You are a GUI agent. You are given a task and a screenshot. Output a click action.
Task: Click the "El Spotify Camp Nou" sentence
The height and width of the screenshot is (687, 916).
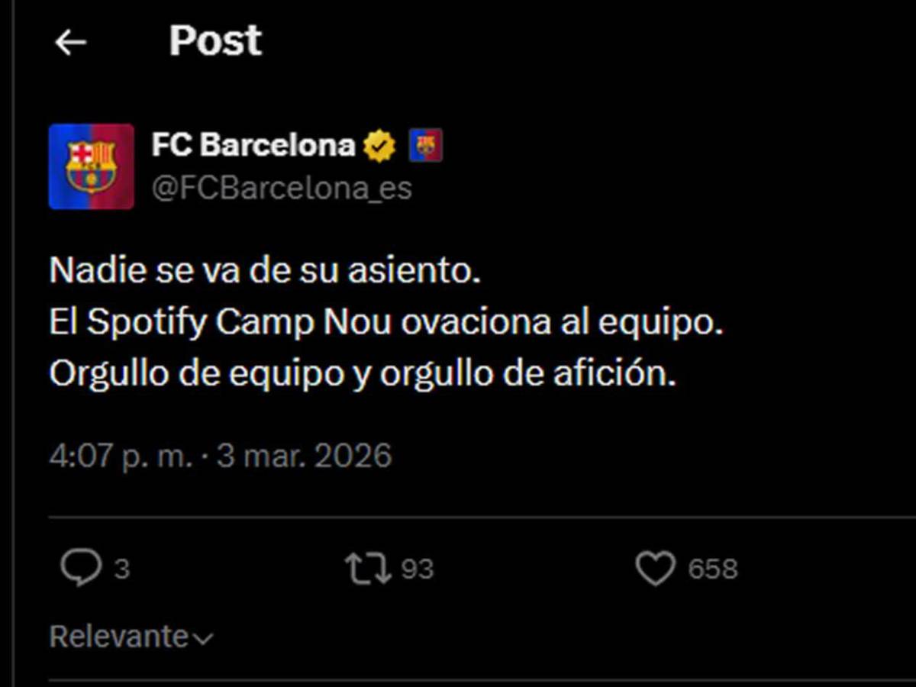tap(385, 324)
